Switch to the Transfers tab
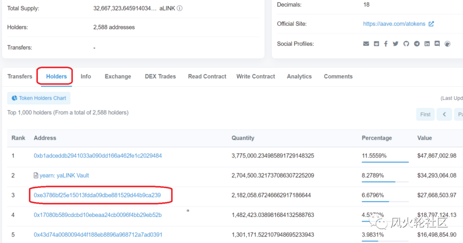This screenshot has width=463, height=243. (x=20, y=77)
